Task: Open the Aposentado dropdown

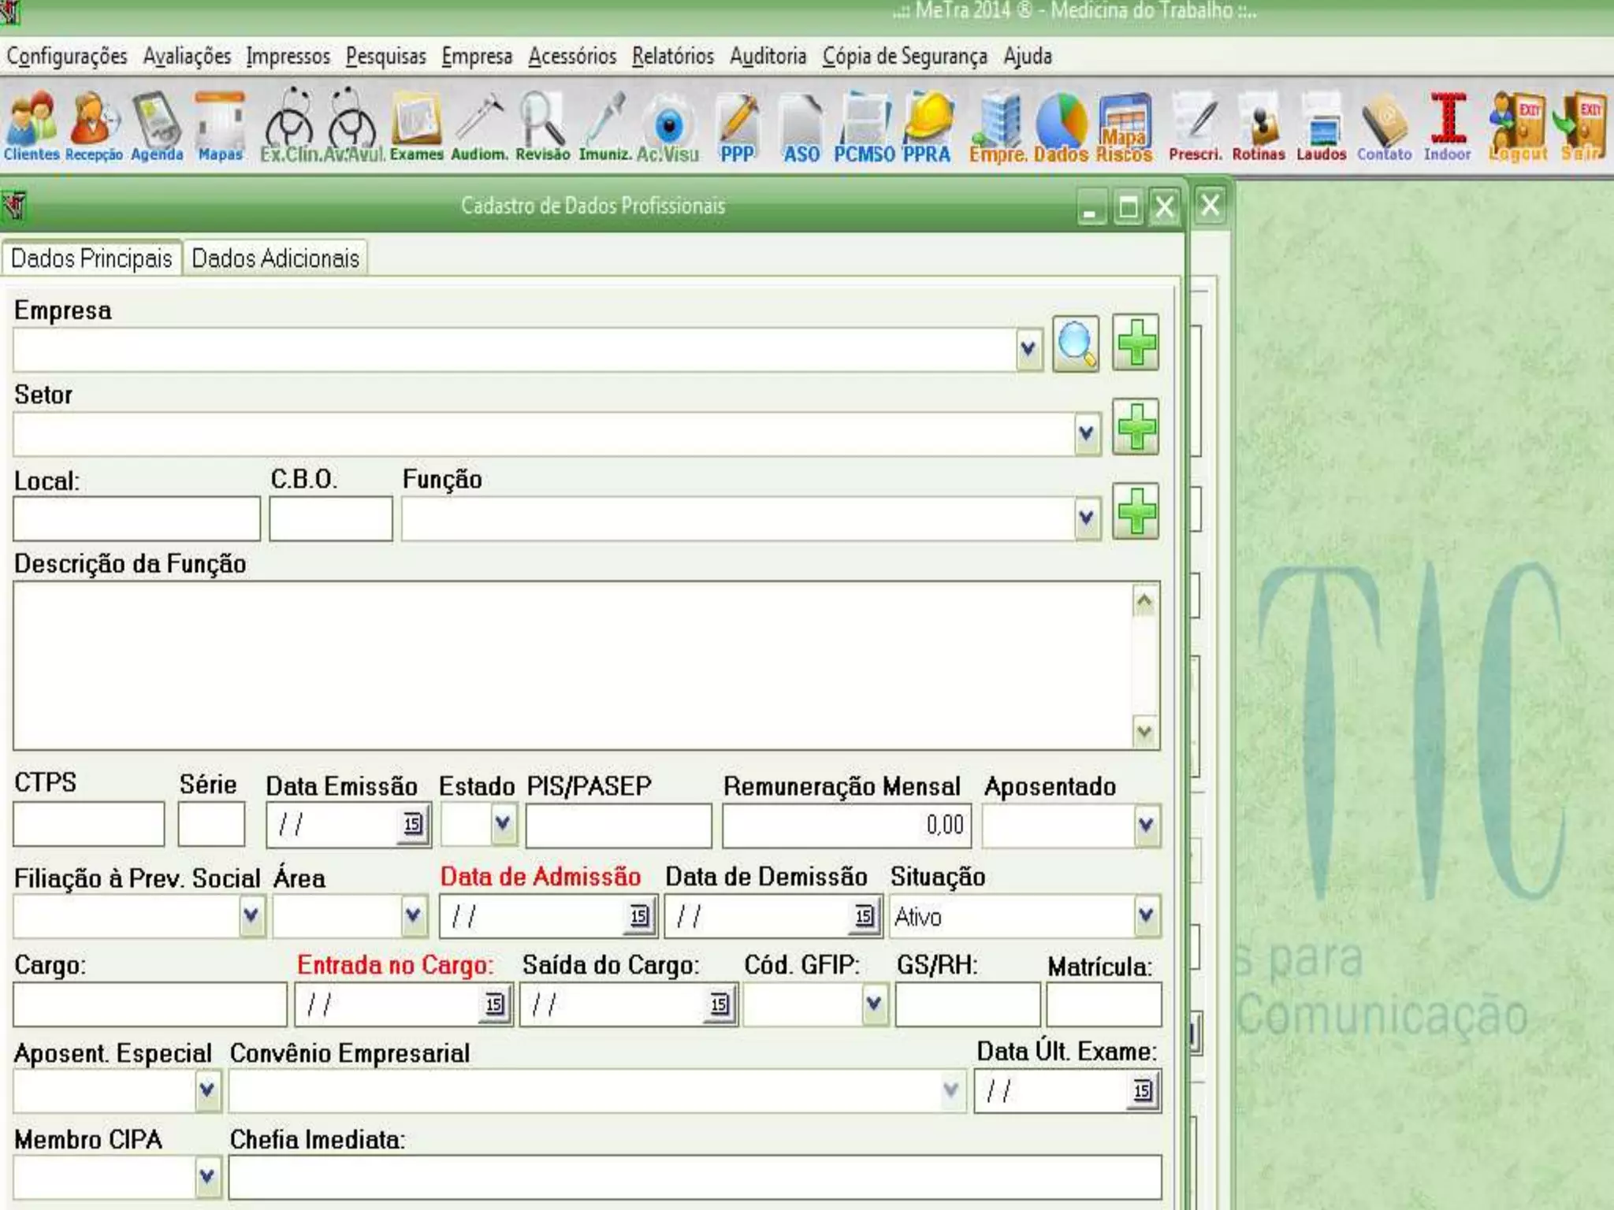Action: (1146, 825)
